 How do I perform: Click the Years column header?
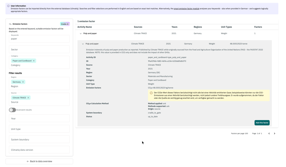[174, 27]
